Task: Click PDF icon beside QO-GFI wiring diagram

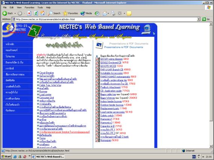Action: point(97,59)
